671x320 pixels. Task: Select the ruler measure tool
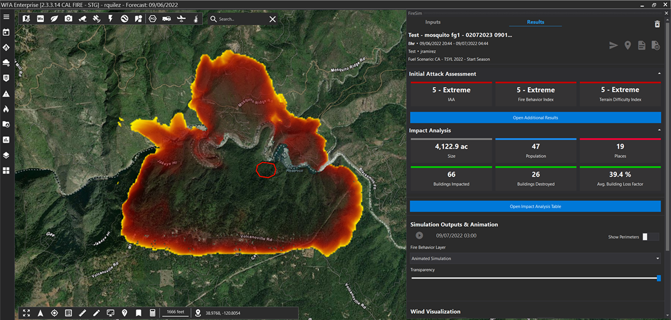coord(82,313)
